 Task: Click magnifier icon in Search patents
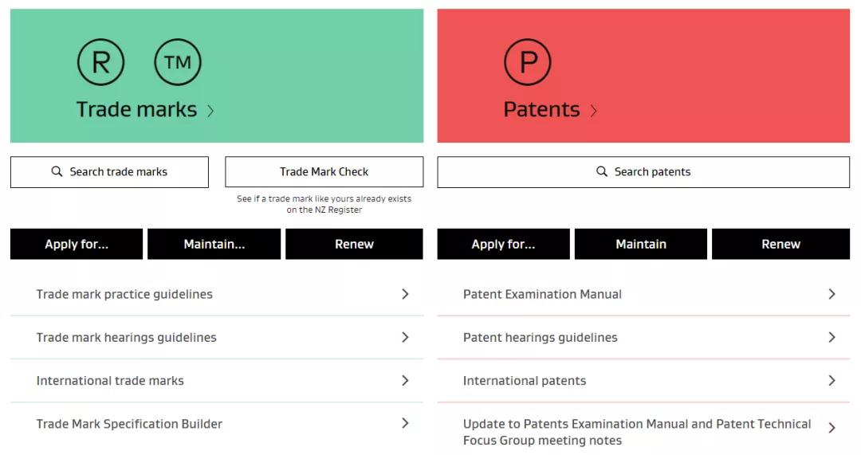point(602,172)
